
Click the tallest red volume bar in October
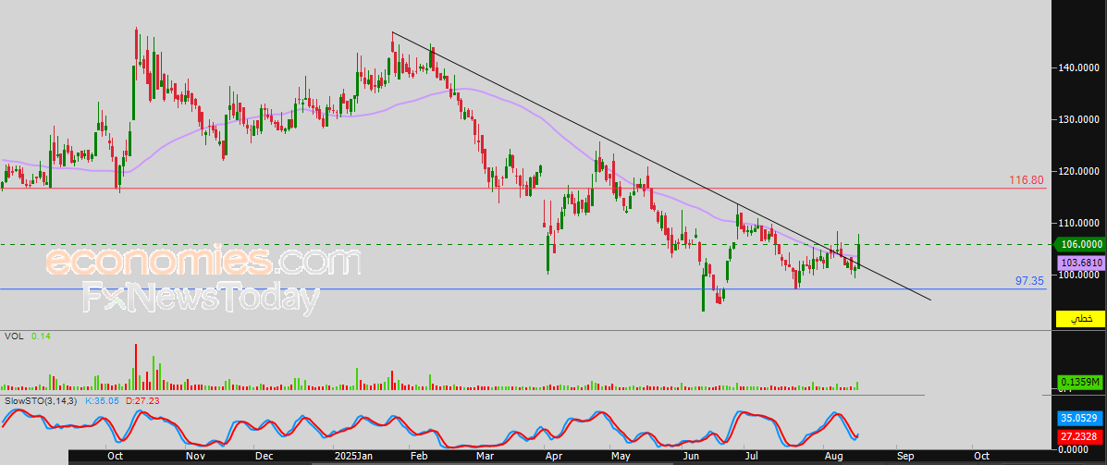coord(135,367)
